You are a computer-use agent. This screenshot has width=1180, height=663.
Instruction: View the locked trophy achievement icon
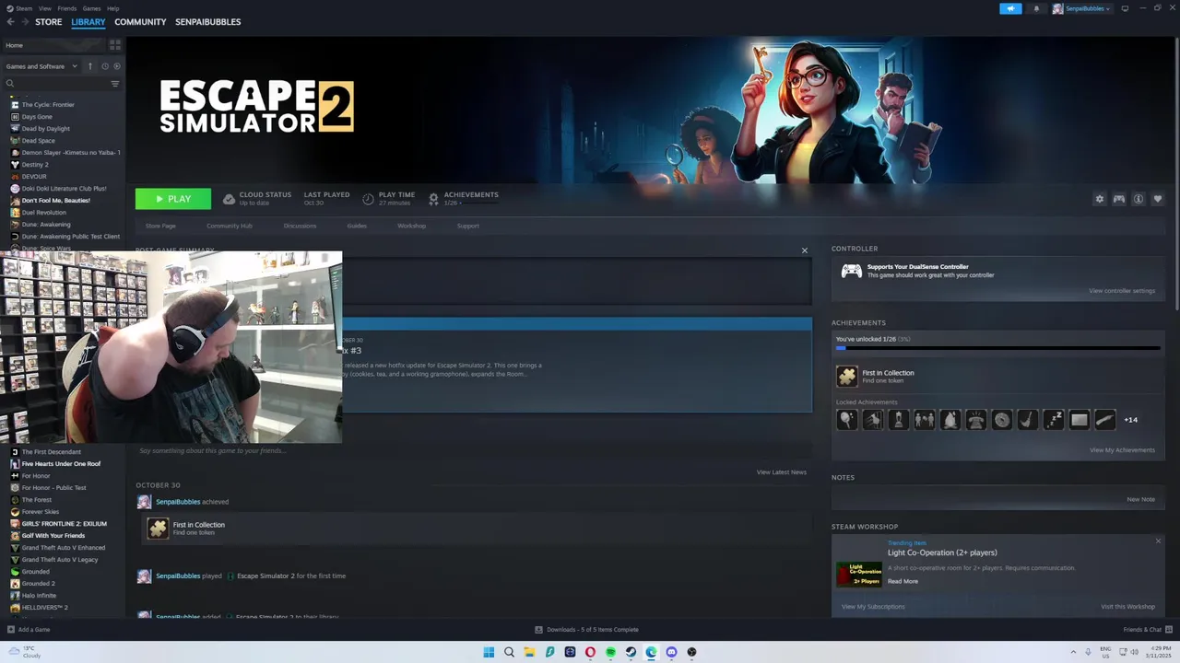pos(898,420)
